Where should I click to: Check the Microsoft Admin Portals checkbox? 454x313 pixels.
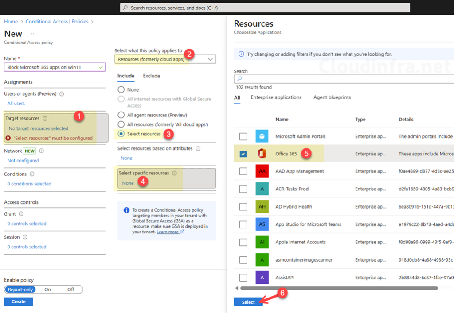(x=243, y=136)
